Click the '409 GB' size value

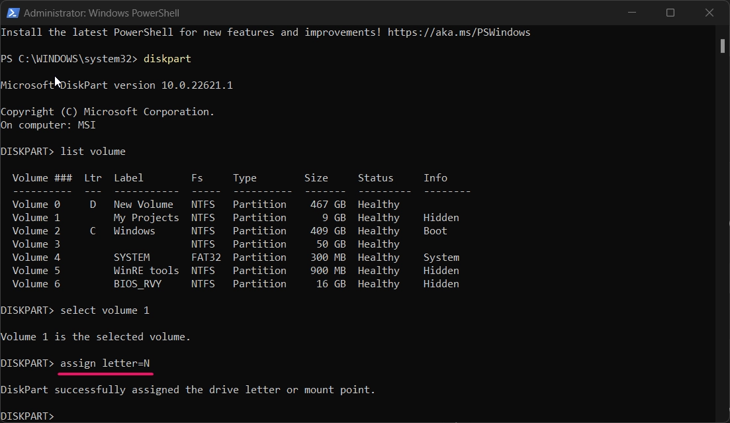[x=328, y=231]
